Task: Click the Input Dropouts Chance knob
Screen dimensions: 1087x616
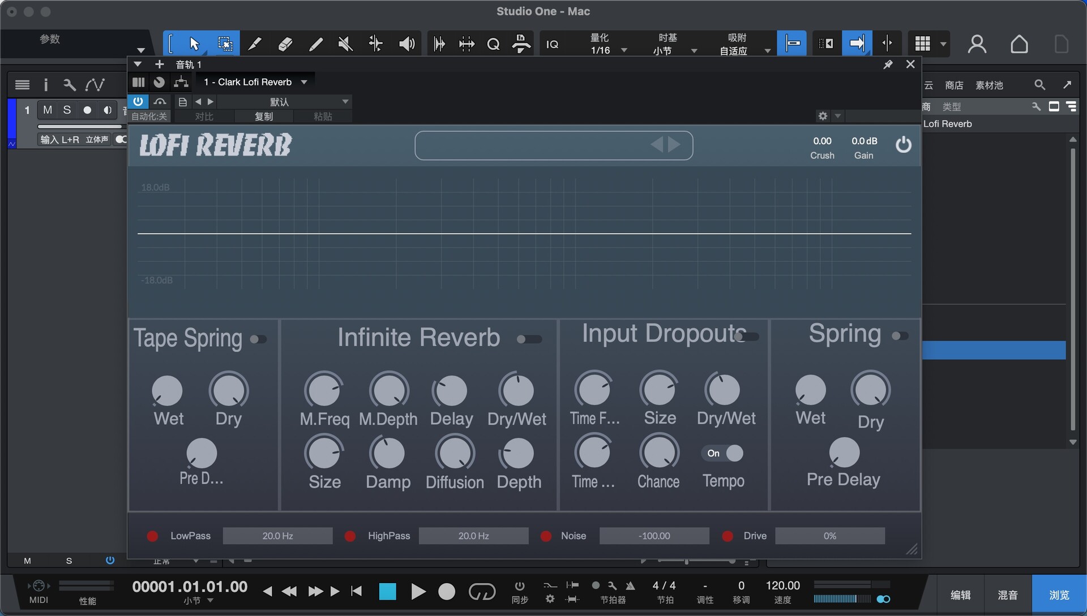Action: click(659, 452)
